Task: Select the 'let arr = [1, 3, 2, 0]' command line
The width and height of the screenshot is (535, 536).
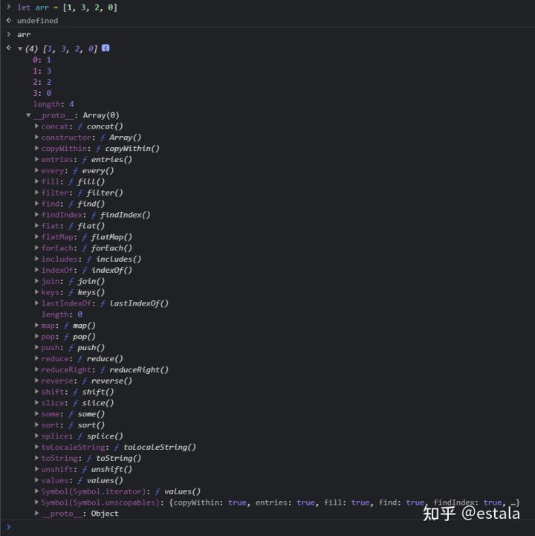Action: tap(68, 7)
